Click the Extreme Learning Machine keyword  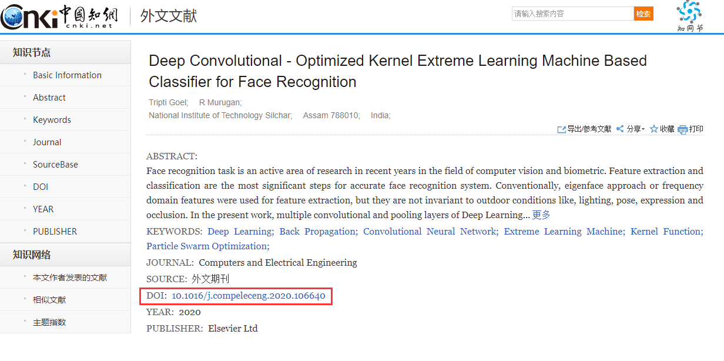564,232
